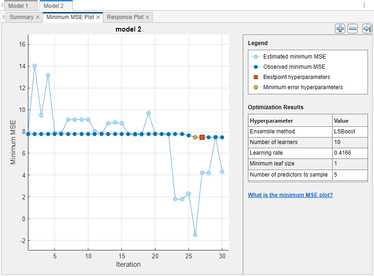
Task: Switch to the Response Plot tab
Action: pos(125,17)
